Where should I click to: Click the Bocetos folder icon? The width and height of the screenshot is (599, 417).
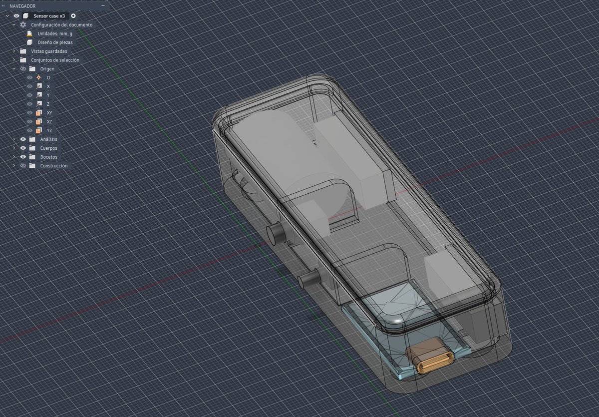coord(32,157)
